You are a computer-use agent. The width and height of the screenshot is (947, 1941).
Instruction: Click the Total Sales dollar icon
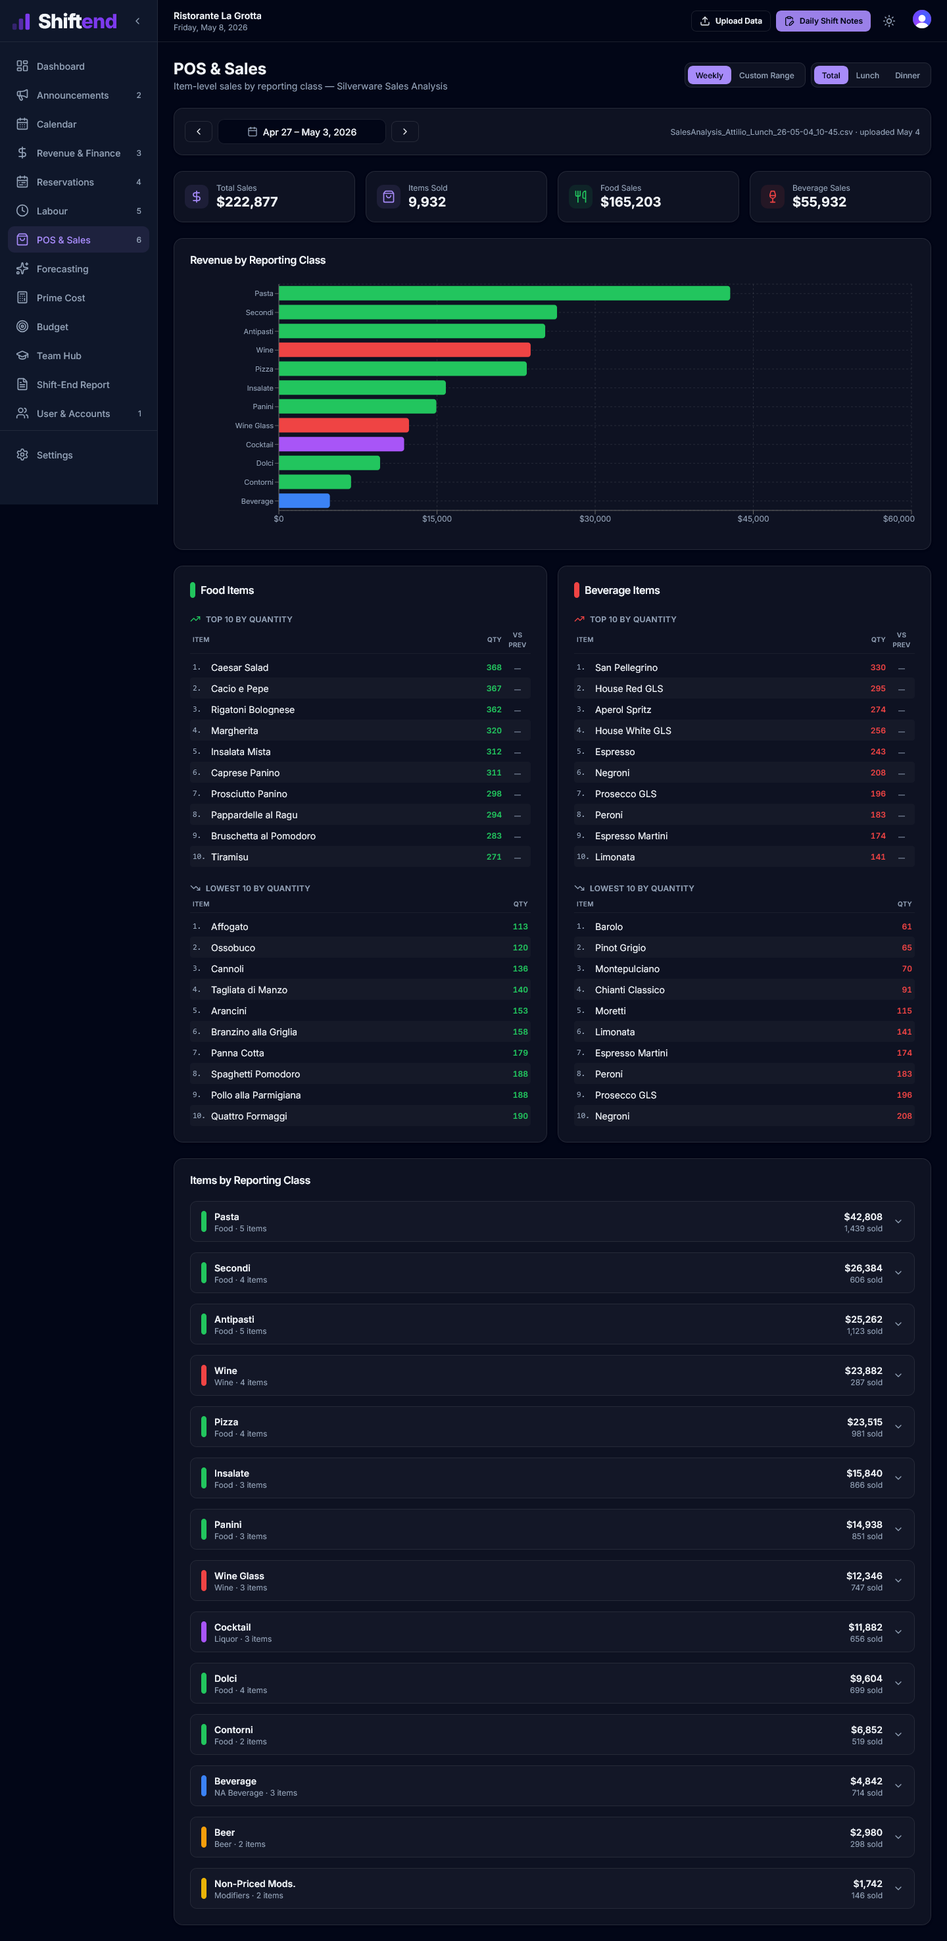(197, 197)
